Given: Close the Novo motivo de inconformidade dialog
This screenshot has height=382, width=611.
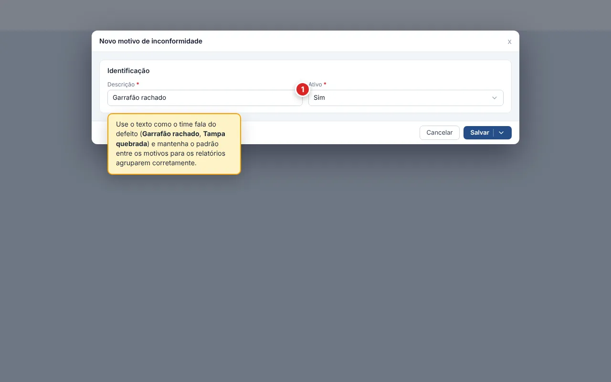Looking at the screenshot, I should click(x=509, y=42).
